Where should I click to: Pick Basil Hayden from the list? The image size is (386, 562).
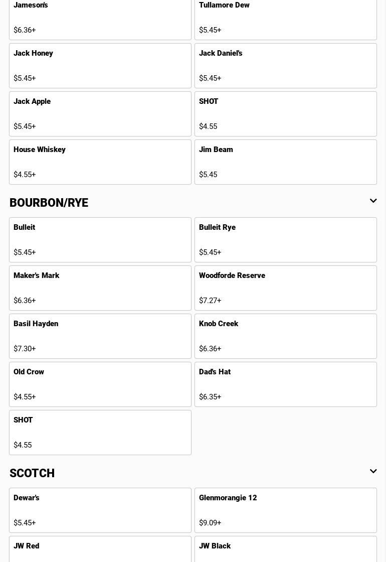click(x=100, y=336)
